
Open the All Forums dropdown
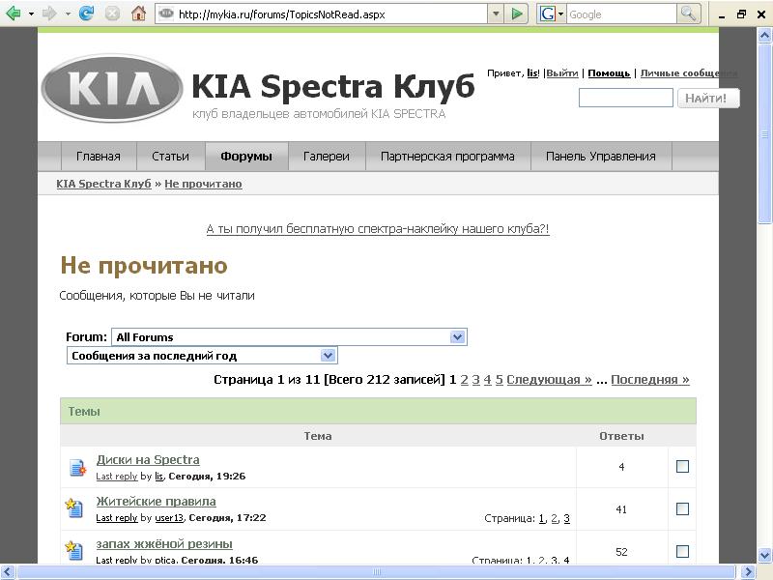click(x=458, y=337)
